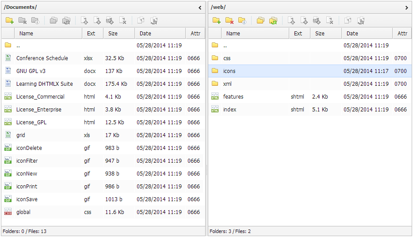The image size is (413, 237).
Task: Select the License_GPL html file
Action: coord(103,122)
